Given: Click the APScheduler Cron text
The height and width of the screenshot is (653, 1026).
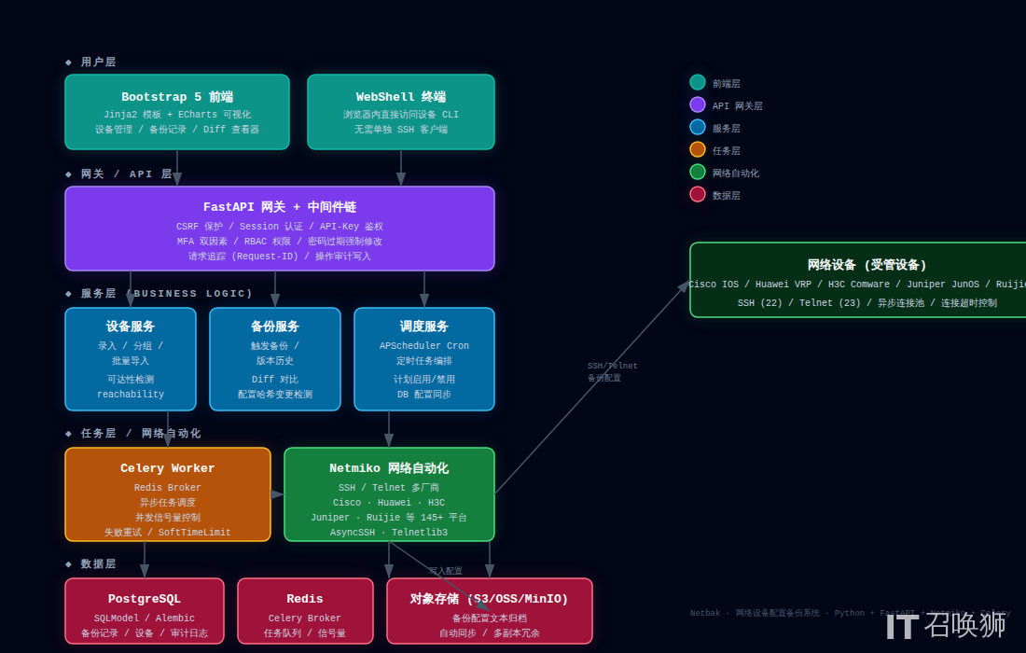Looking at the screenshot, I should [x=424, y=345].
